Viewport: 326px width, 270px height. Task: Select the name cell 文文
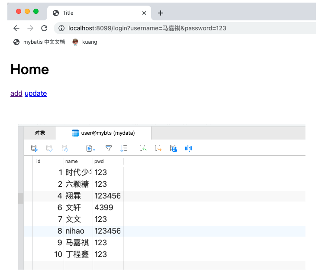[x=78, y=219]
